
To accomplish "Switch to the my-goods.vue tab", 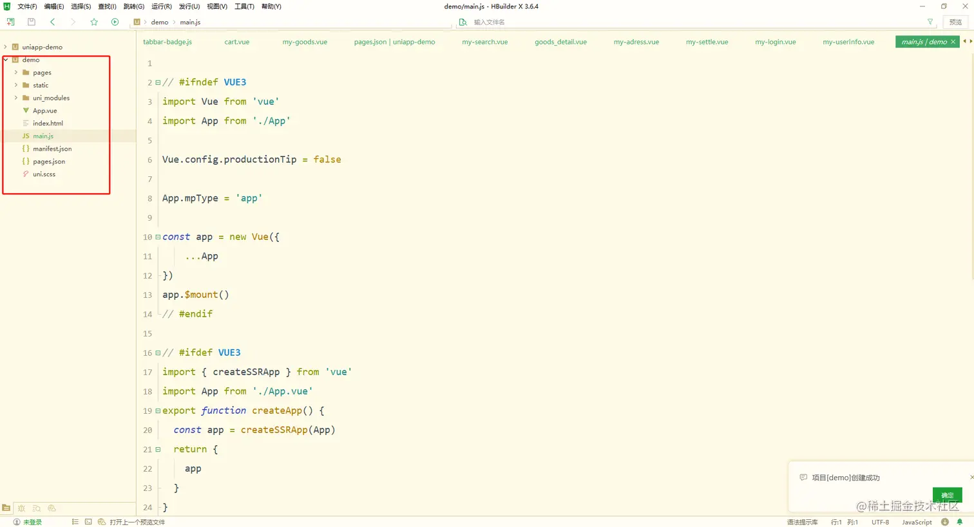I will click(x=305, y=42).
